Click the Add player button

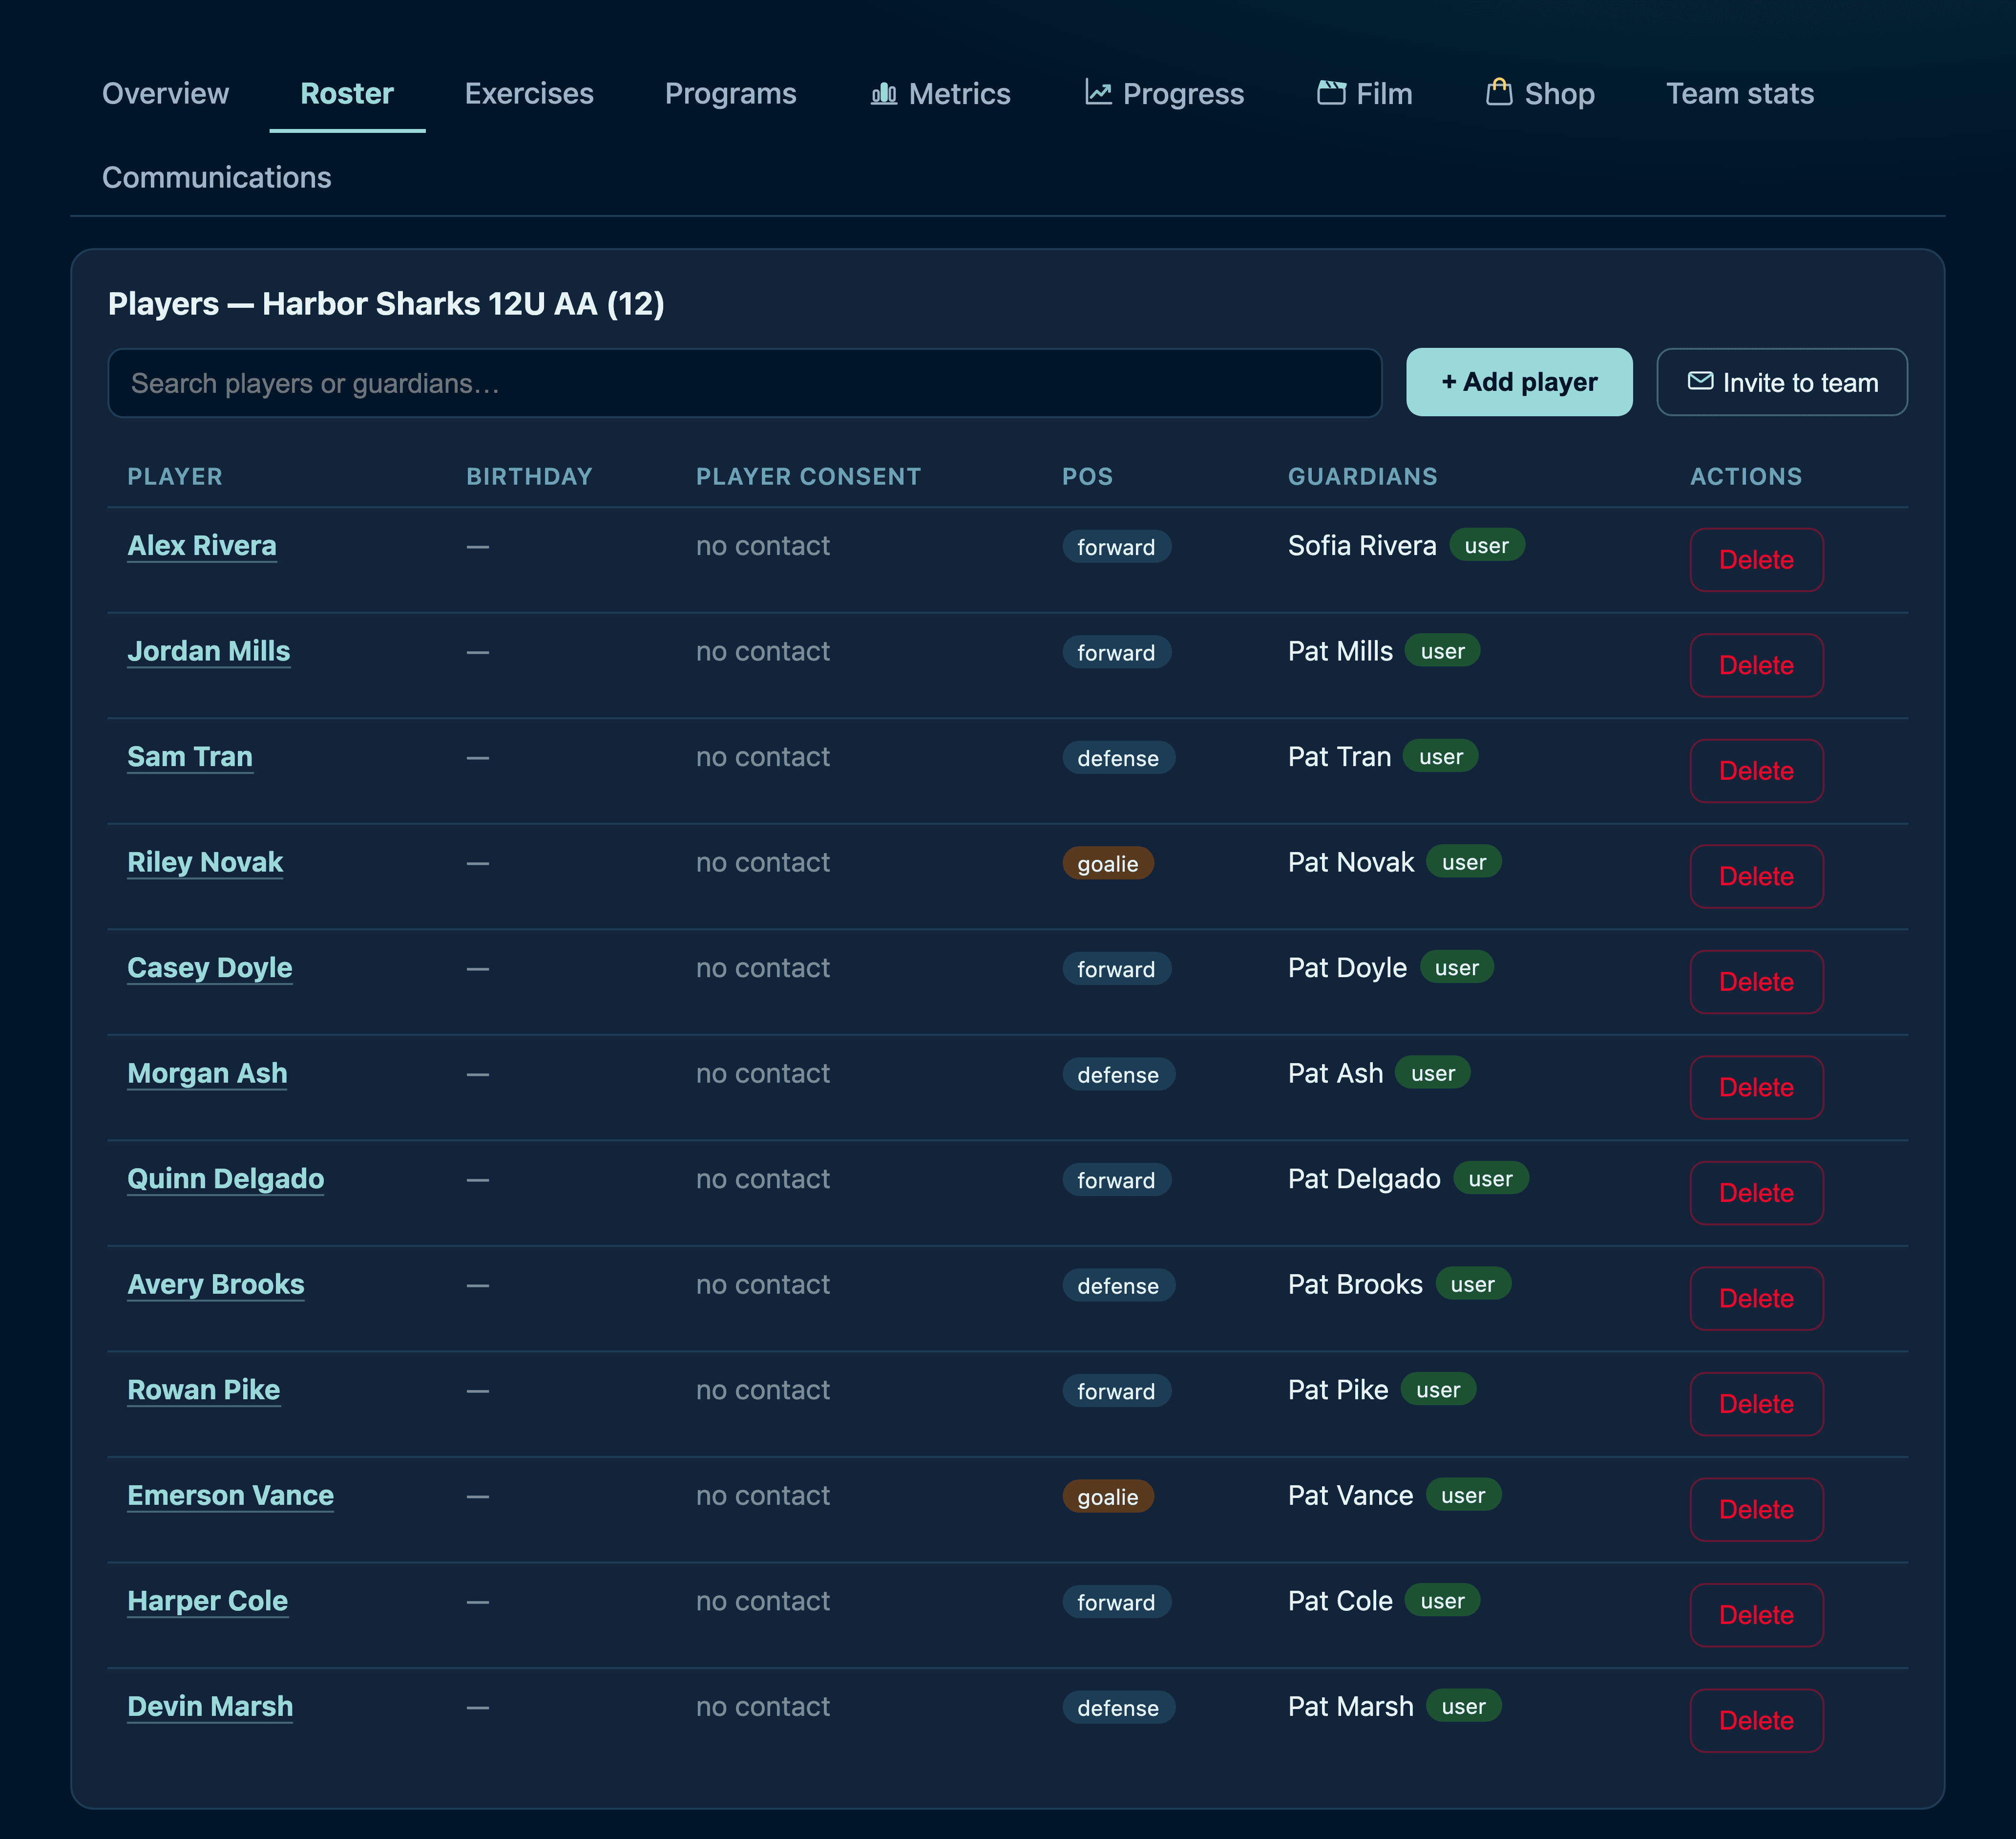(x=1519, y=382)
